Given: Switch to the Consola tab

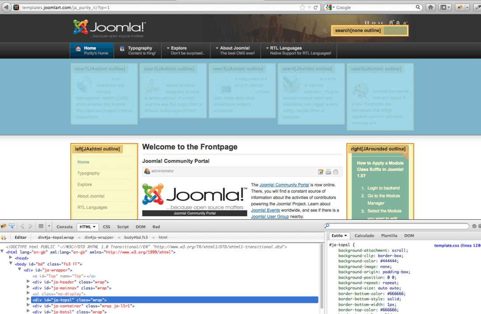Looking at the screenshot, I should [x=64, y=227].
